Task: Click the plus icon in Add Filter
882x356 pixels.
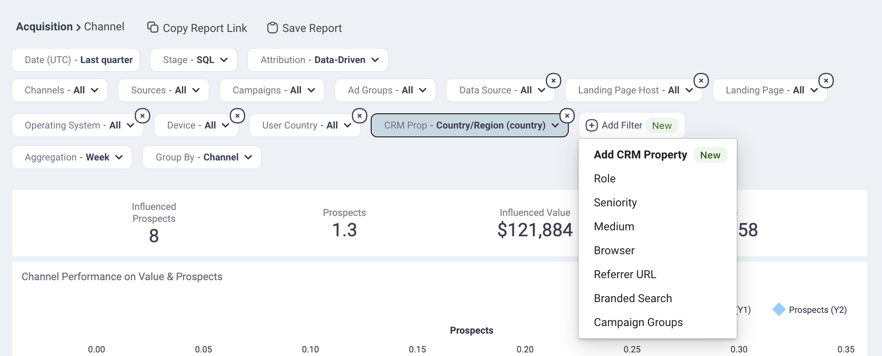Action: (591, 125)
